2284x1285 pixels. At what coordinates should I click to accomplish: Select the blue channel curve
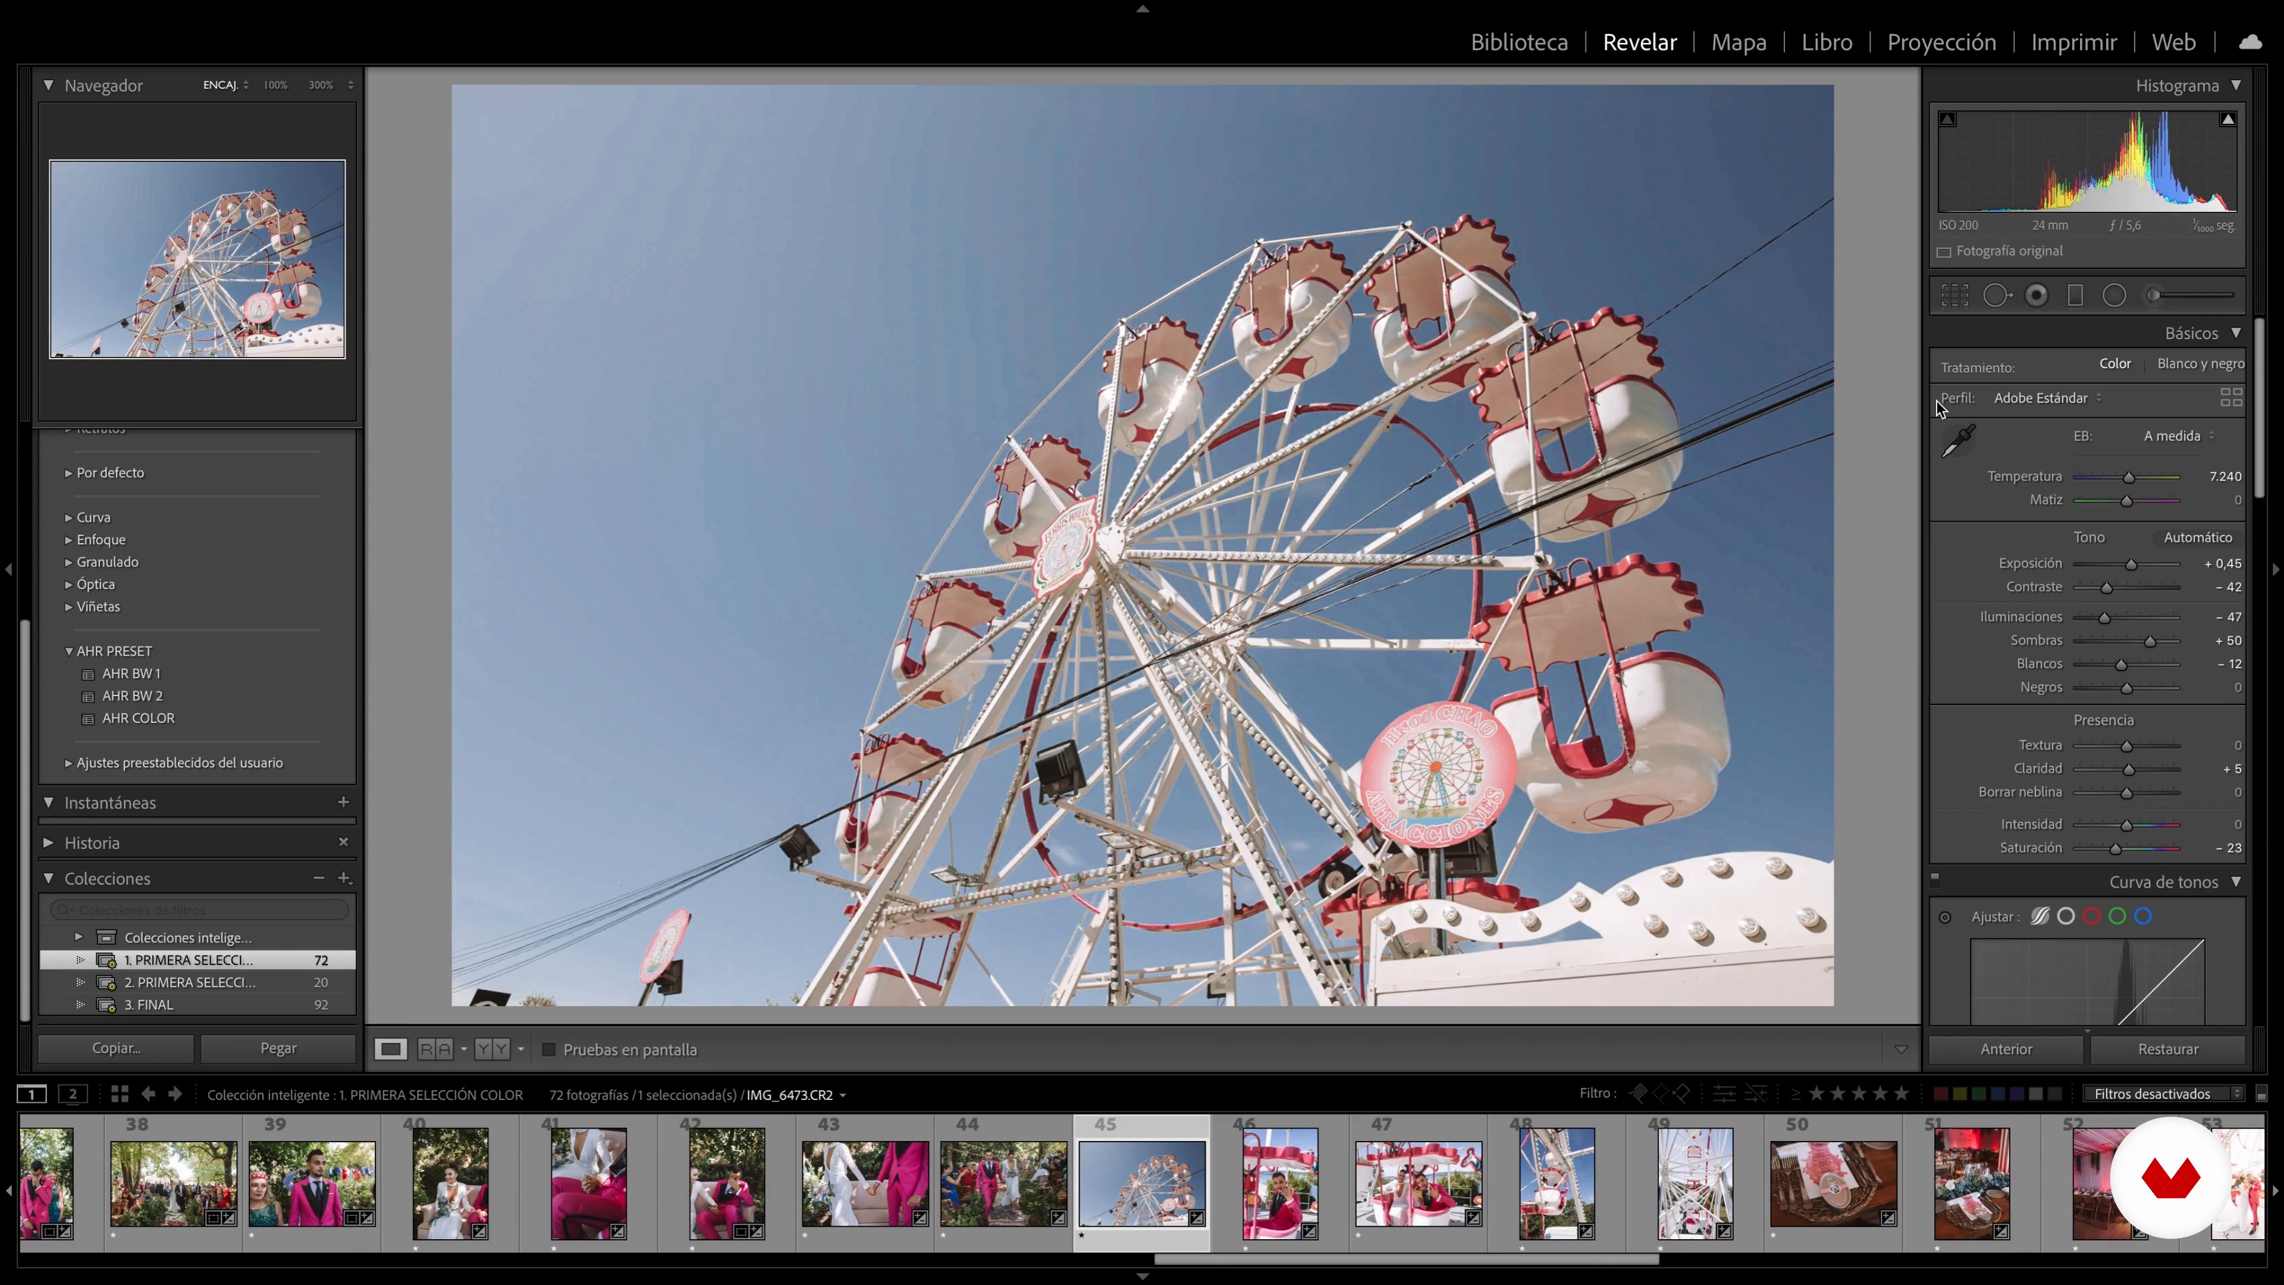coord(2143,916)
